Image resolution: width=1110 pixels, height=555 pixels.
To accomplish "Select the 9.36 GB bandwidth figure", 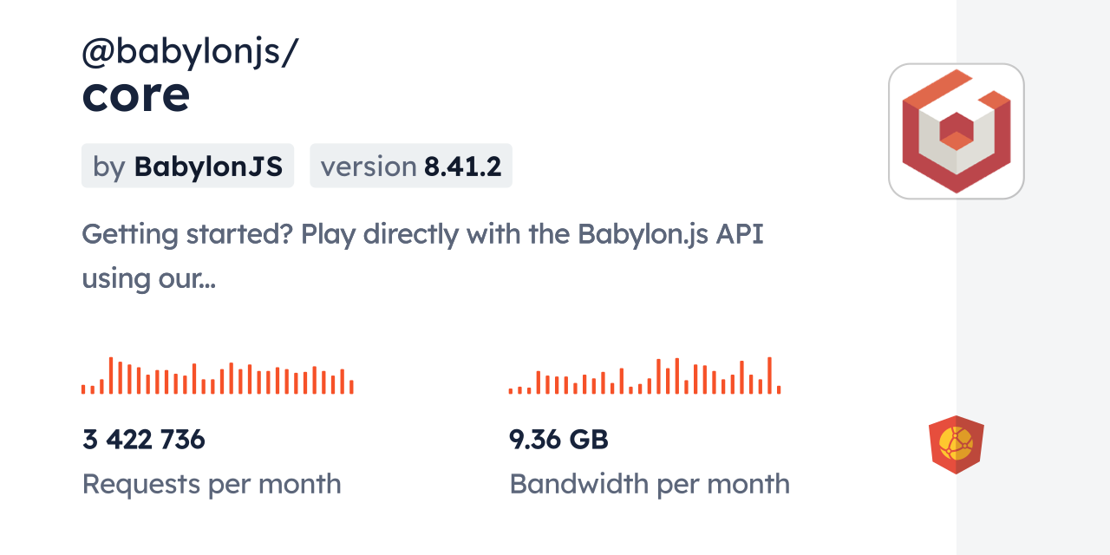I will point(558,440).
